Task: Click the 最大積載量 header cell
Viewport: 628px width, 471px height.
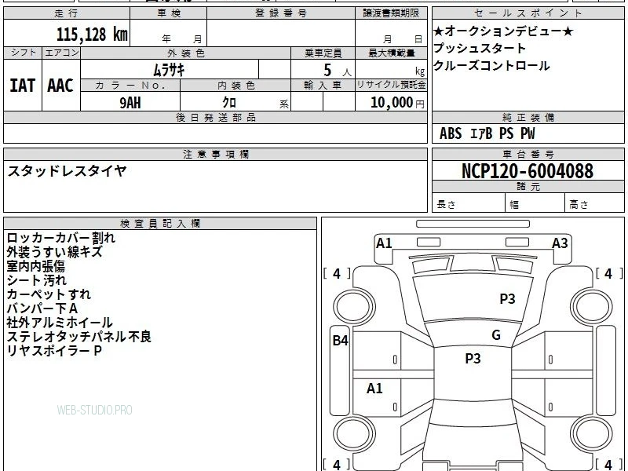Action: pos(391,53)
